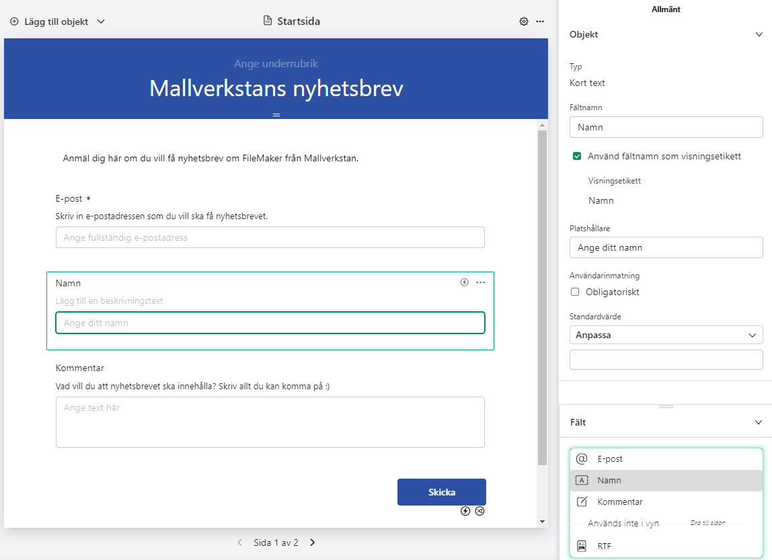Viewport: 772px width, 560px height.
Task: Click the plus icon beside Lägg till objekt
Action: pyautogui.click(x=14, y=22)
